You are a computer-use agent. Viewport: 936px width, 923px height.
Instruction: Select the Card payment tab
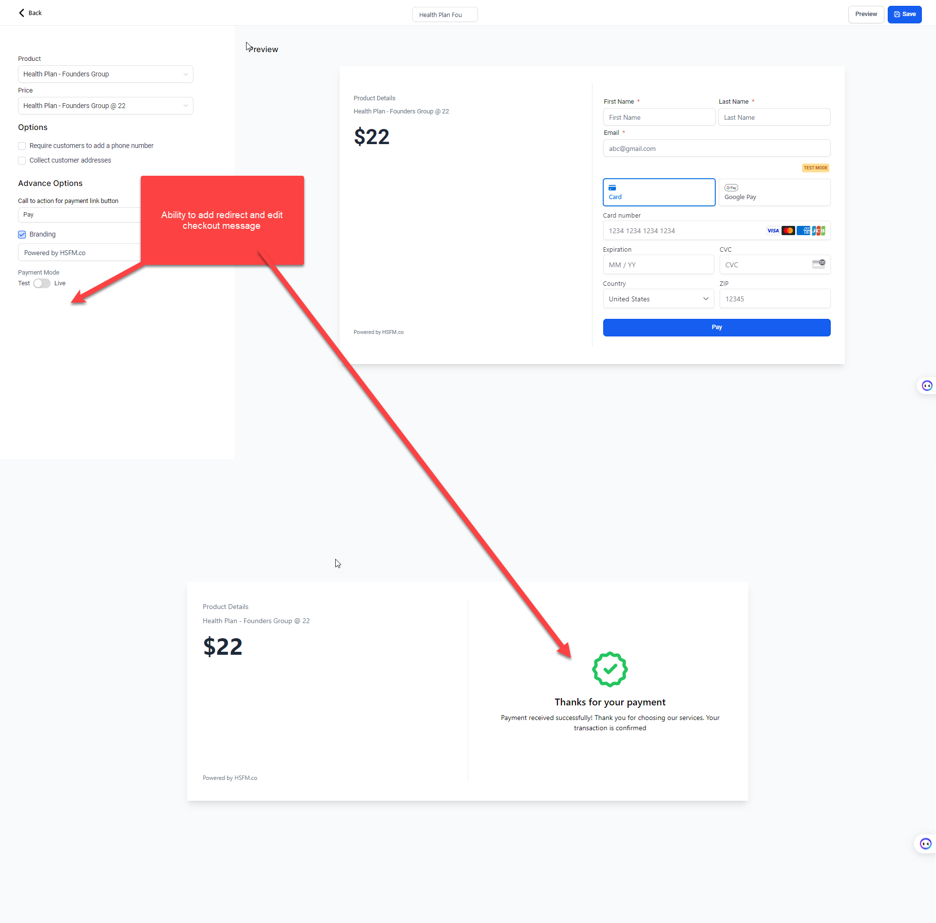[659, 192]
